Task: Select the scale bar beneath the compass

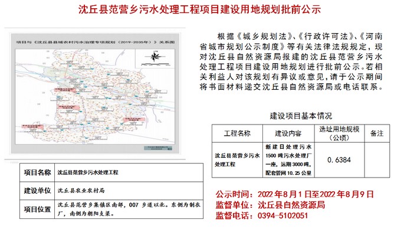Action: coord(155,65)
